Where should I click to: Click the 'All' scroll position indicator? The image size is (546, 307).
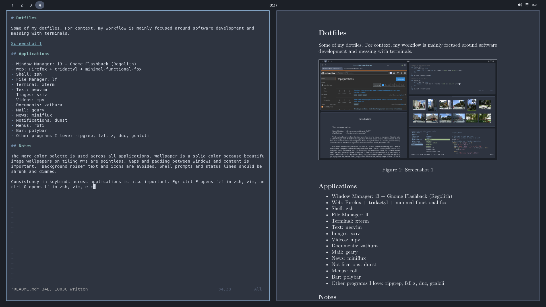pyautogui.click(x=258, y=289)
